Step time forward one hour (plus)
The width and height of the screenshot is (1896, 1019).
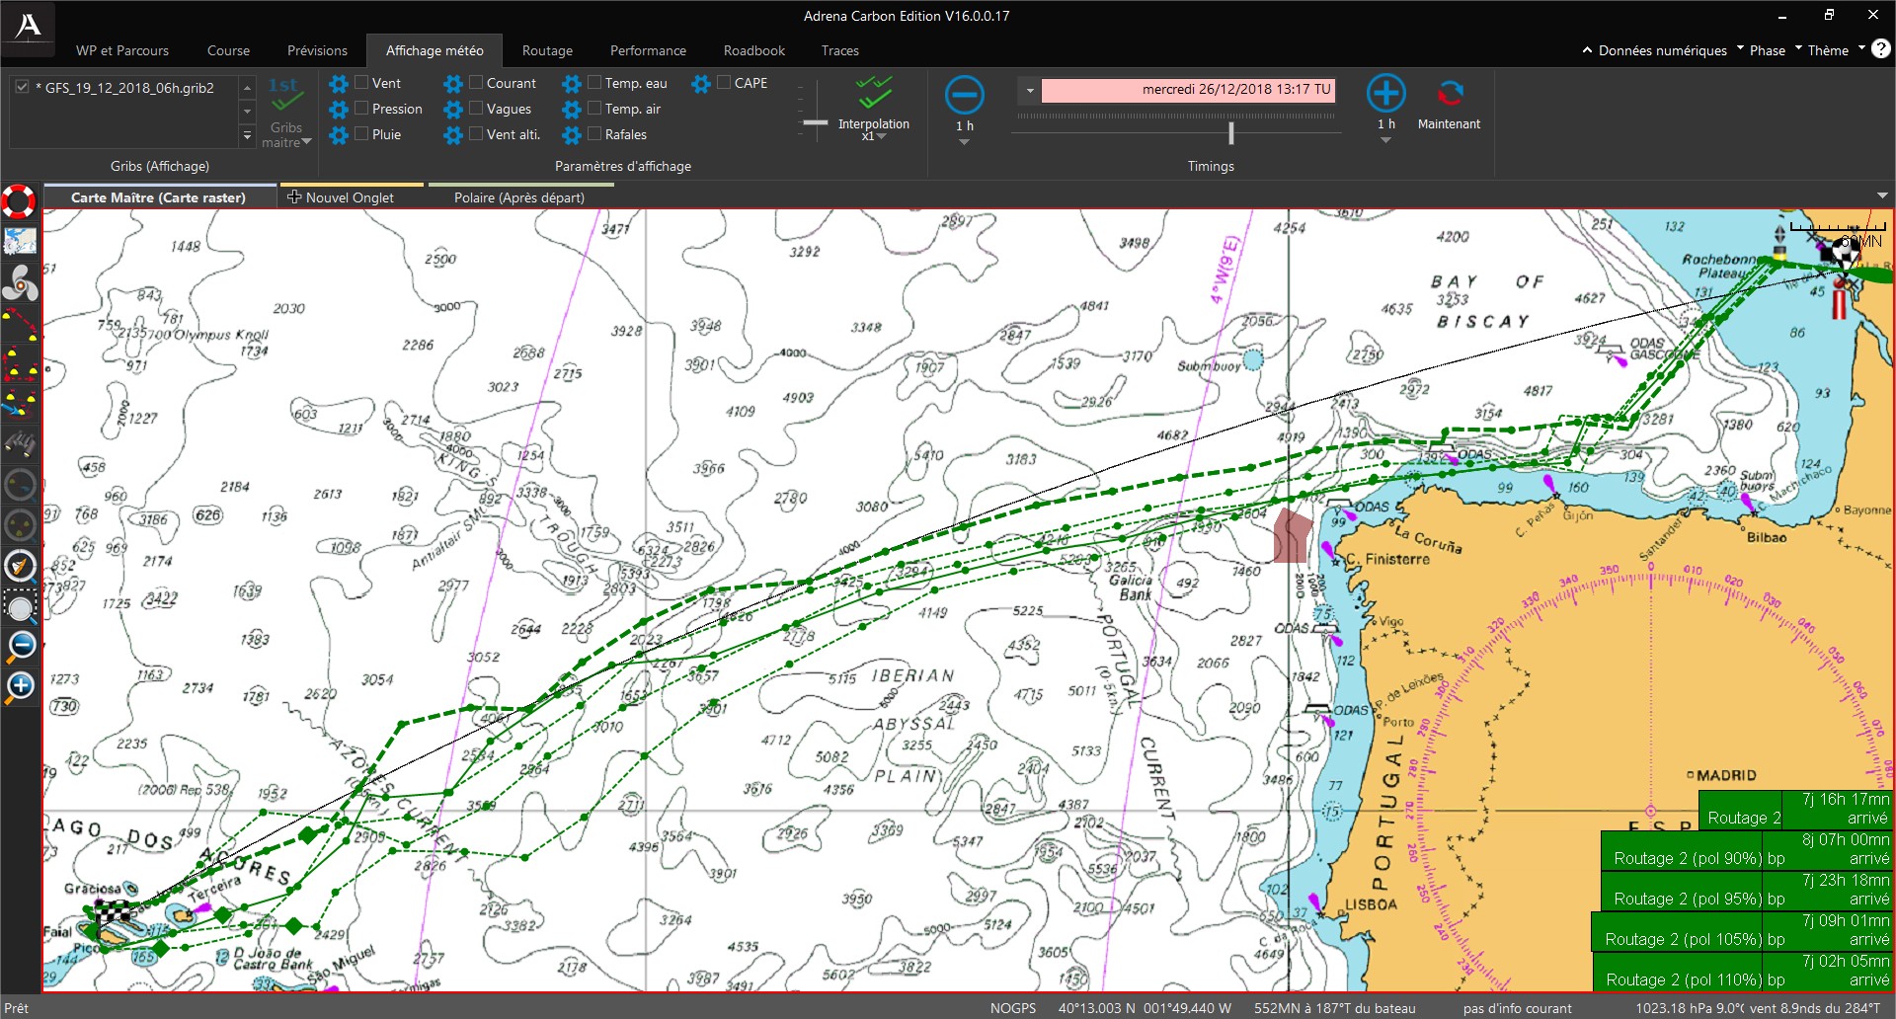tap(1385, 94)
